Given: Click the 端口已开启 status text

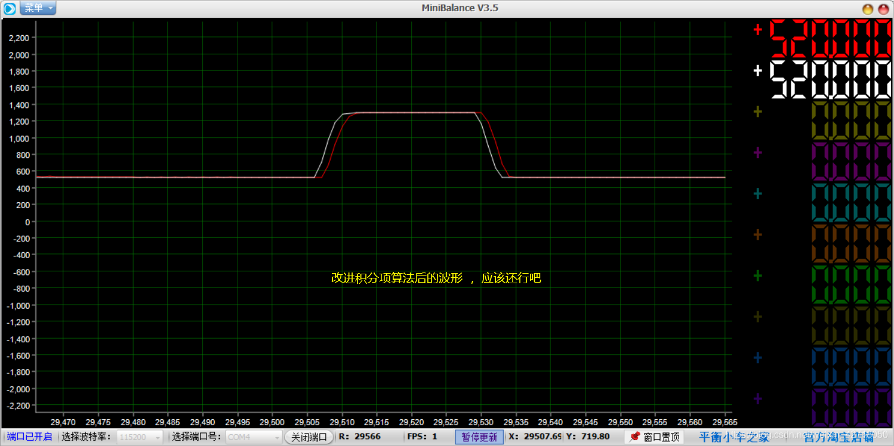Looking at the screenshot, I should point(30,437).
